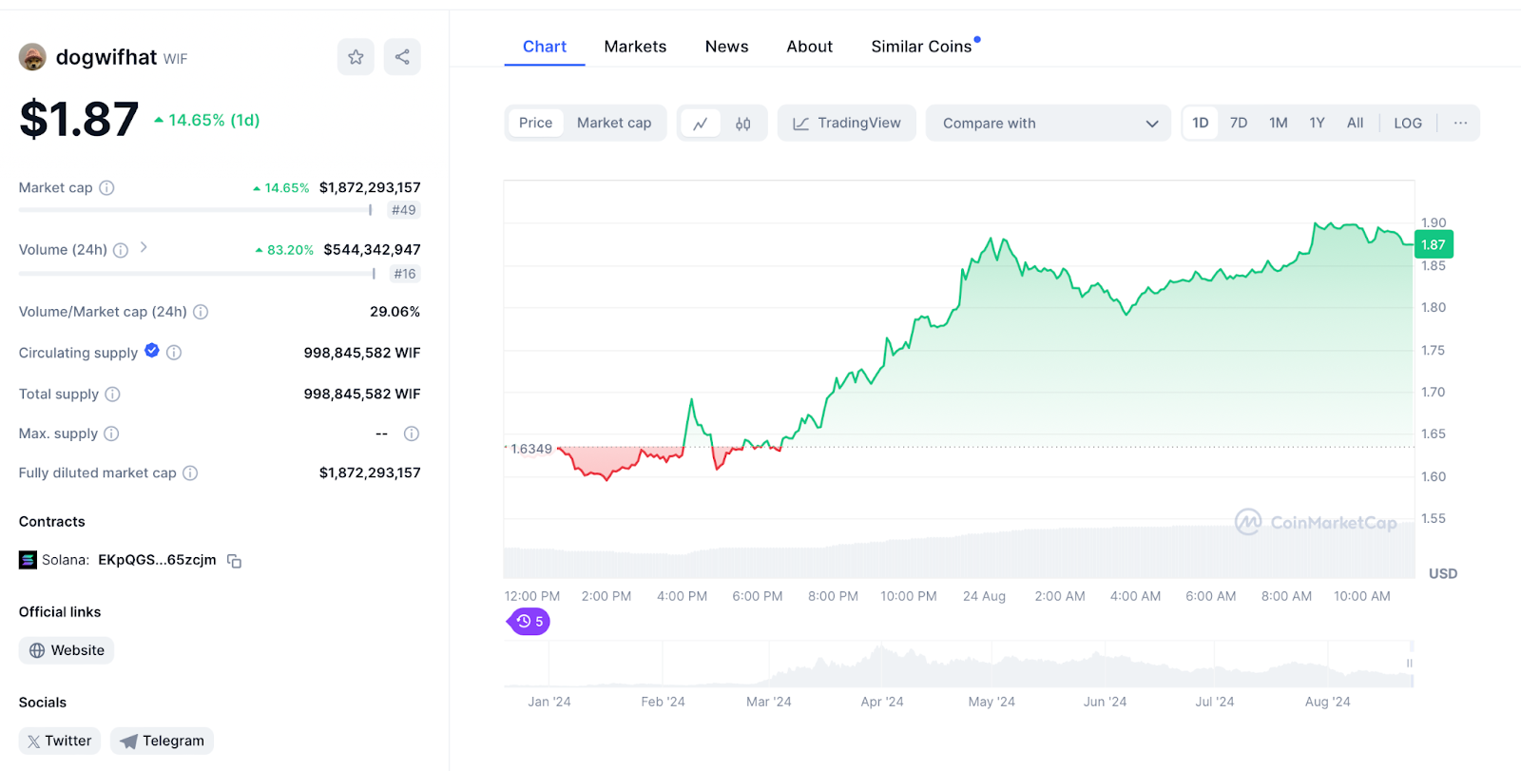The image size is (1521, 771).
Task: Select the candlestick chart type icon
Action: pos(743,124)
